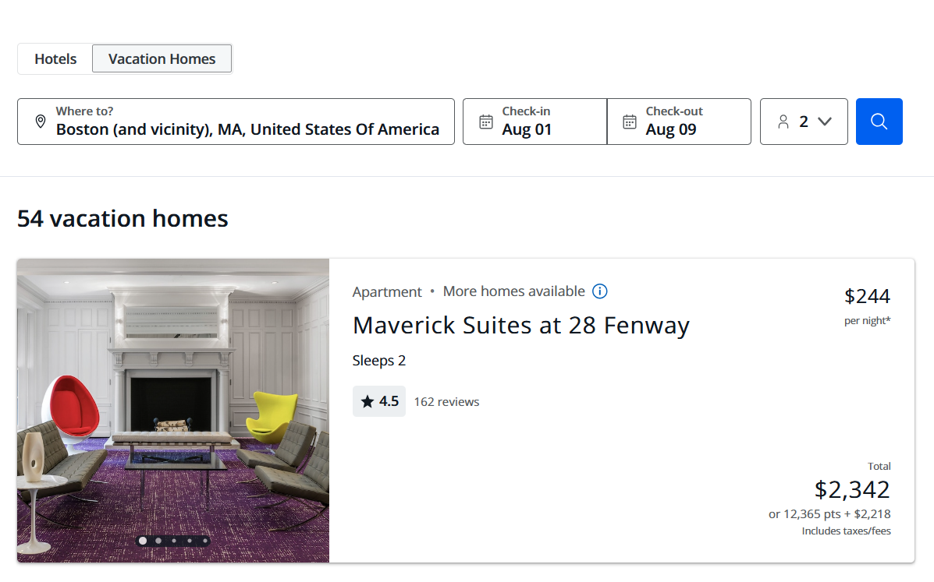Click the $2,342 total price

[x=852, y=489]
